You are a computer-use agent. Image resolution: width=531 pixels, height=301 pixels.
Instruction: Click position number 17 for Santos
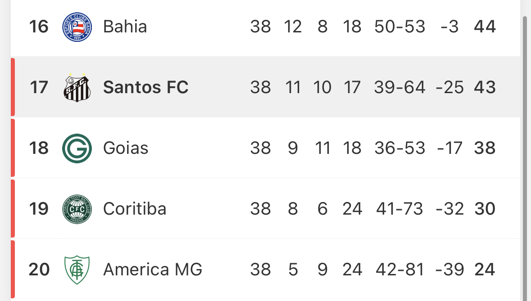click(39, 87)
